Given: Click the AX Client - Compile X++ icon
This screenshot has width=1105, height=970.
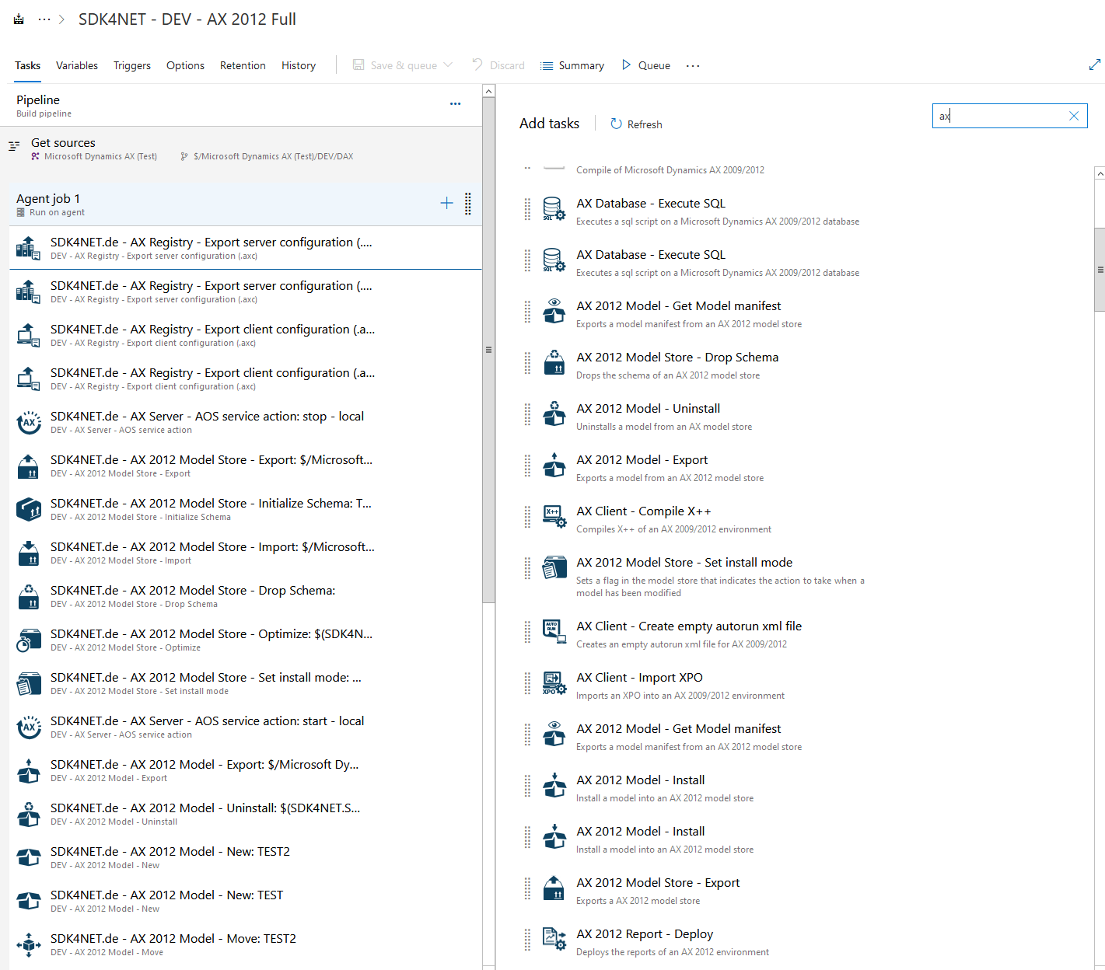Looking at the screenshot, I should tap(554, 517).
